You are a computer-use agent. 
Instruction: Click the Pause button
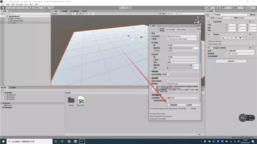click(126, 8)
